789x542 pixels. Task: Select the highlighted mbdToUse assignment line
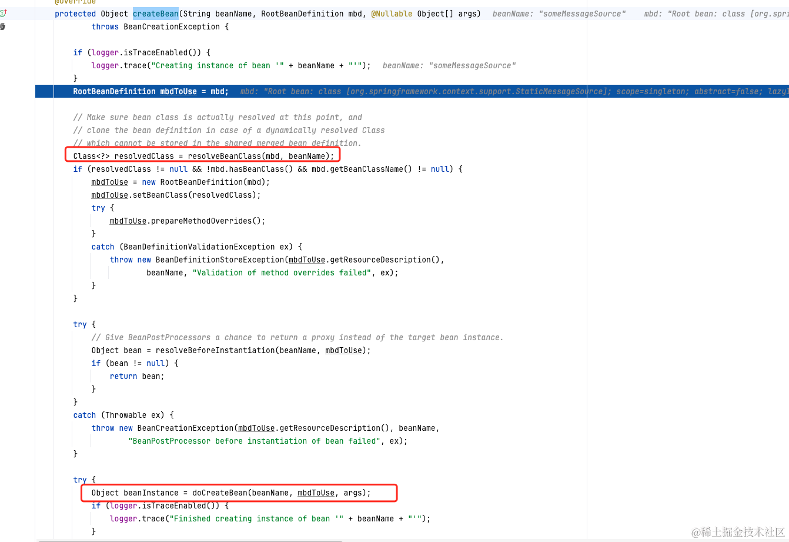pos(412,91)
